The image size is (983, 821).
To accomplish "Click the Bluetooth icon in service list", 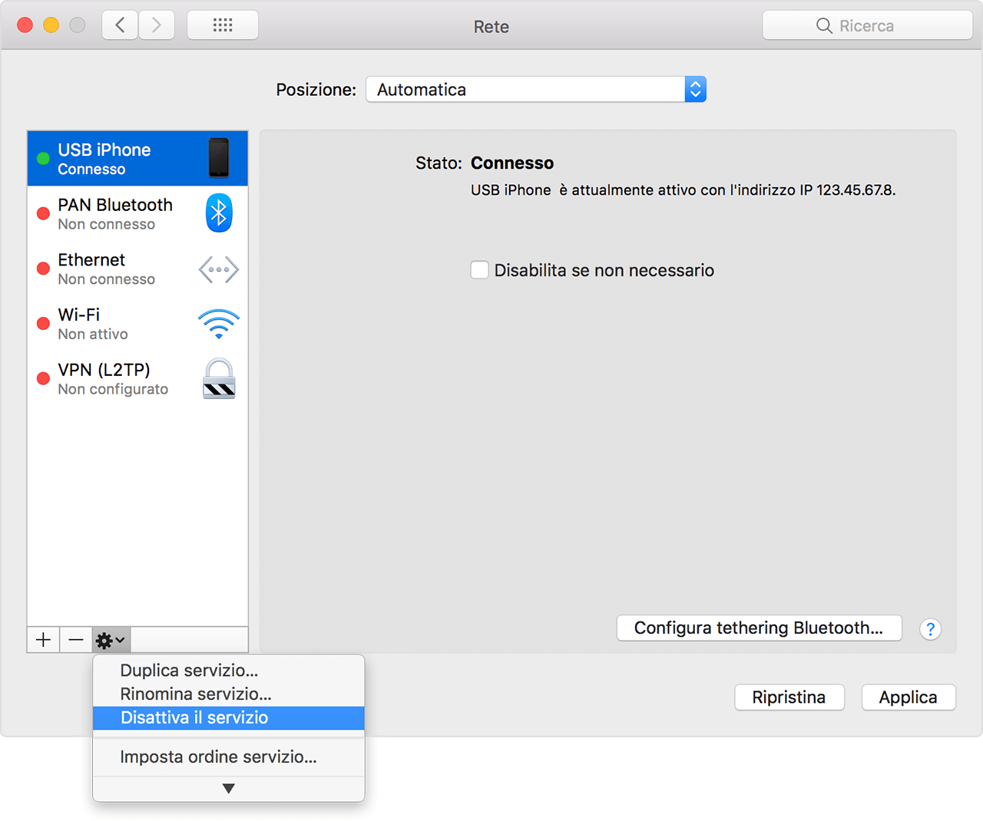I will pos(219,213).
